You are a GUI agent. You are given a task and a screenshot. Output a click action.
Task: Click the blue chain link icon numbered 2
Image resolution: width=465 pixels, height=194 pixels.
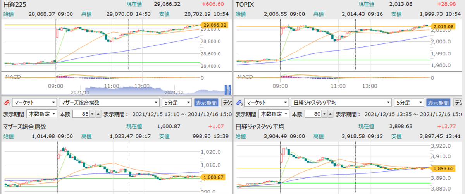[239, 103]
